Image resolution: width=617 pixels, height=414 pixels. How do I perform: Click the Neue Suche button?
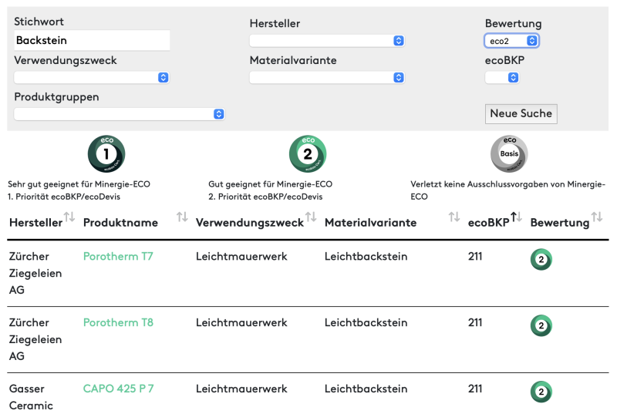pyautogui.click(x=521, y=113)
